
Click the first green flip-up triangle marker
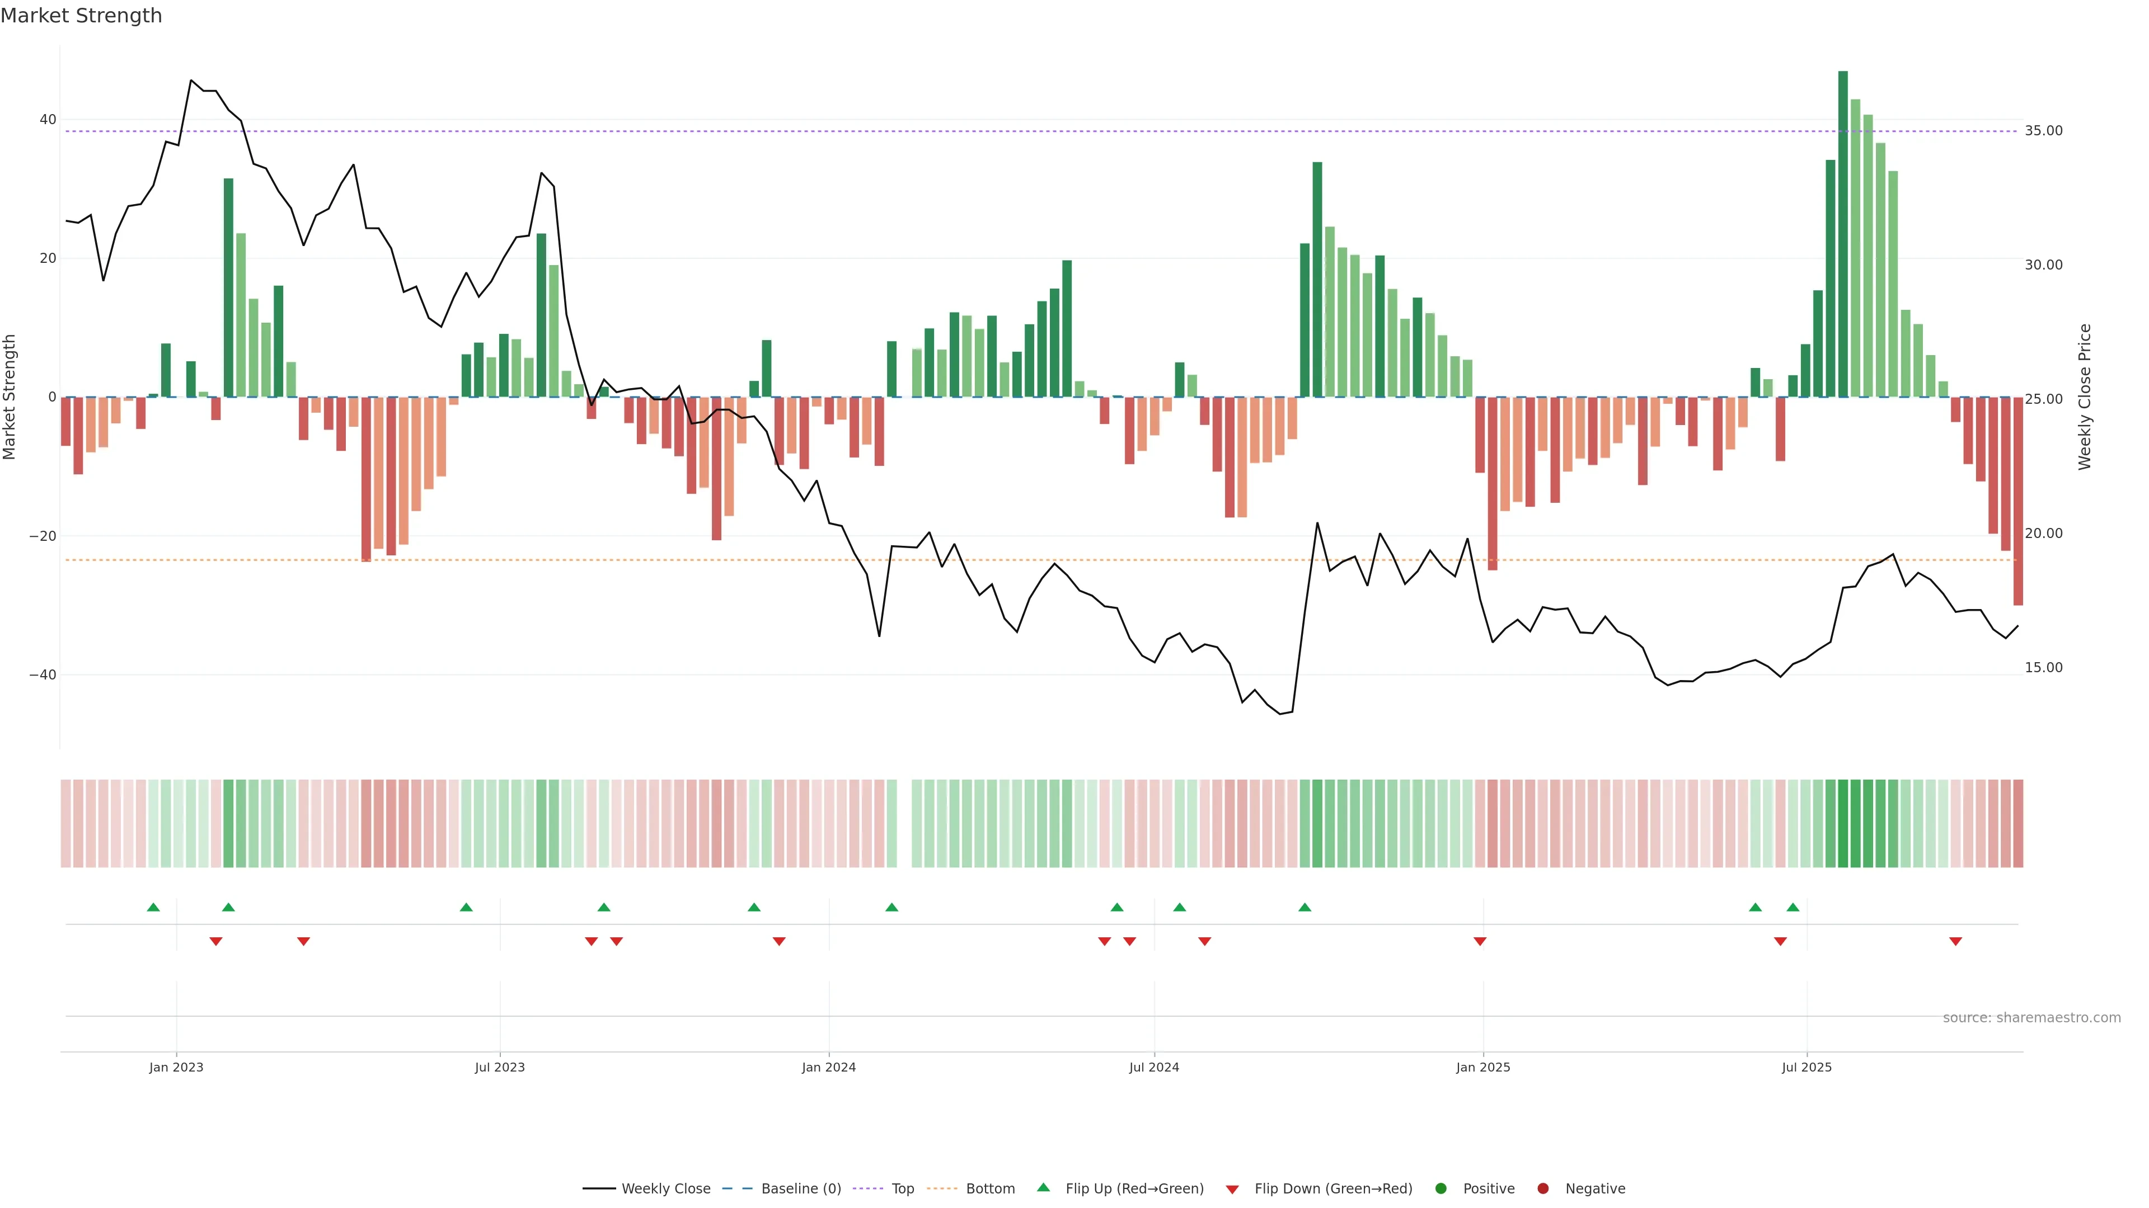point(153,907)
